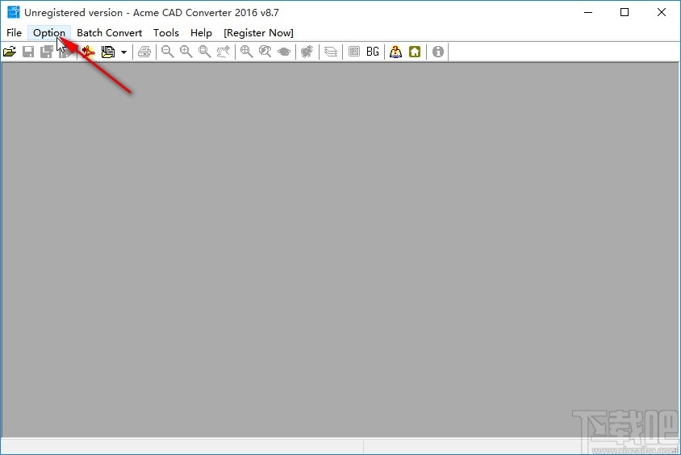Click the Print icon
Viewport: 681px width, 455px height.
click(144, 52)
